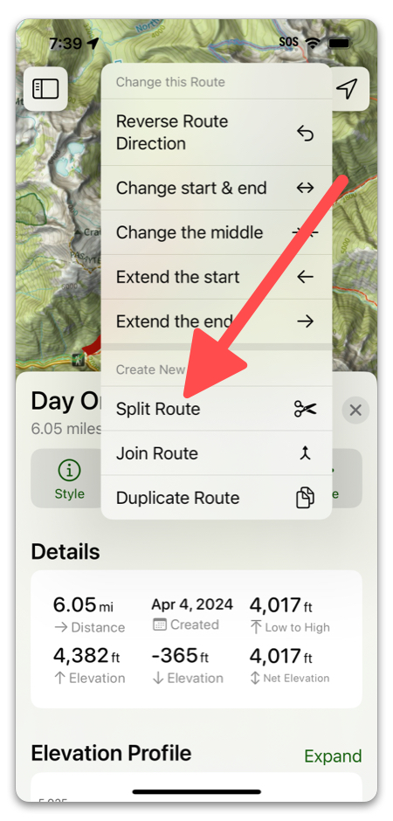
Task: Click the Join Route merge icon
Action: [305, 453]
